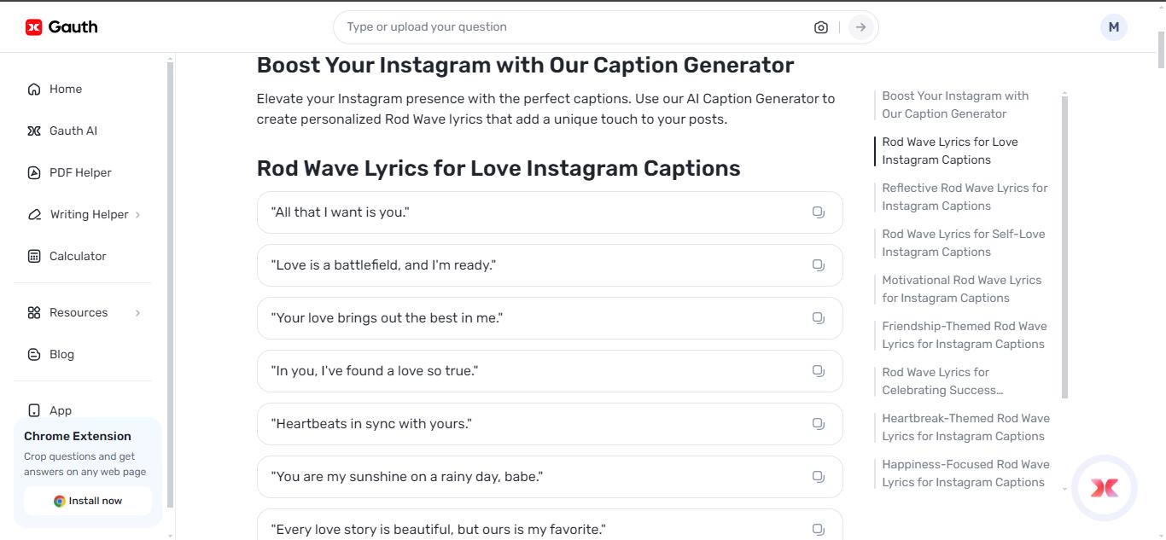Click the Chrome icon on Install now button
Screen dimensions: 1166x540
pyautogui.click(x=59, y=501)
